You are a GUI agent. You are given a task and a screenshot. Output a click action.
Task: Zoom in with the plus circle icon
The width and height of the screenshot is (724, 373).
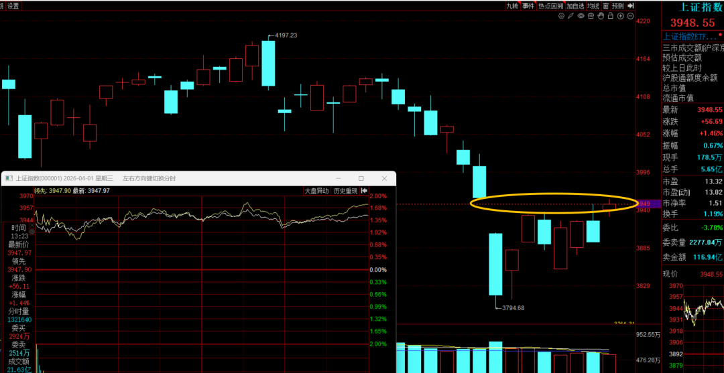621,15
